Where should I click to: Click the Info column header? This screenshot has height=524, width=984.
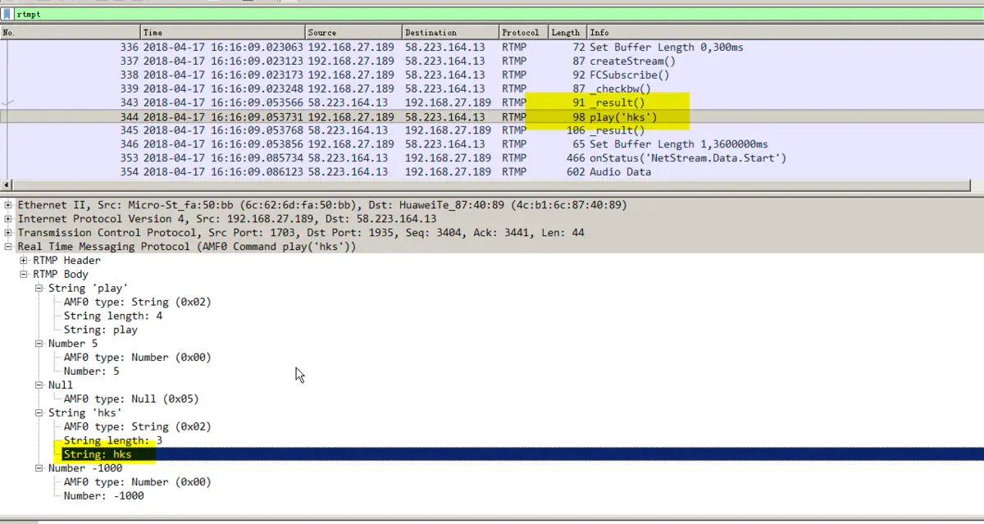tap(738, 32)
